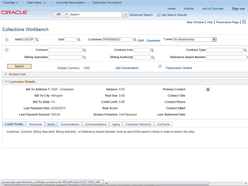The height and width of the screenshot is (186, 248).
Task: Click into the Reference Award Number field
Action: [x=226, y=57]
